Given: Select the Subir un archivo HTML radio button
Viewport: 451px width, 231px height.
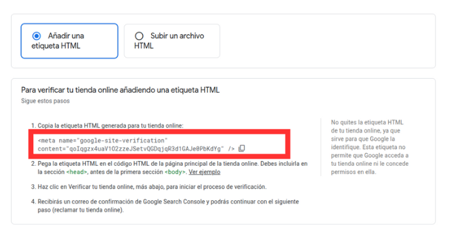Looking at the screenshot, I should tap(139, 36).
